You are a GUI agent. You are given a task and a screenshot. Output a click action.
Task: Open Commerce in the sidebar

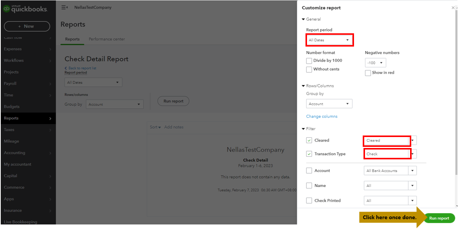pos(28,188)
